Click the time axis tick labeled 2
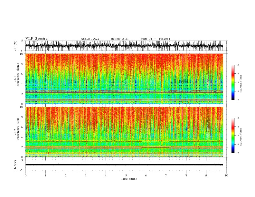This screenshot has width=255, height=197. tap(66, 175)
